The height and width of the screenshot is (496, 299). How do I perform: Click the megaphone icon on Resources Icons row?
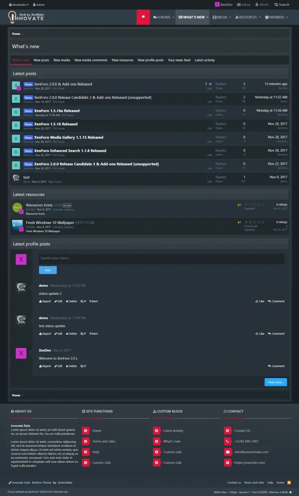point(239,205)
